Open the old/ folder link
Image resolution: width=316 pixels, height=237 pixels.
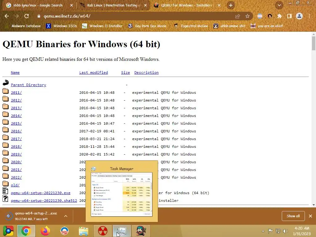click(x=15, y=185)
